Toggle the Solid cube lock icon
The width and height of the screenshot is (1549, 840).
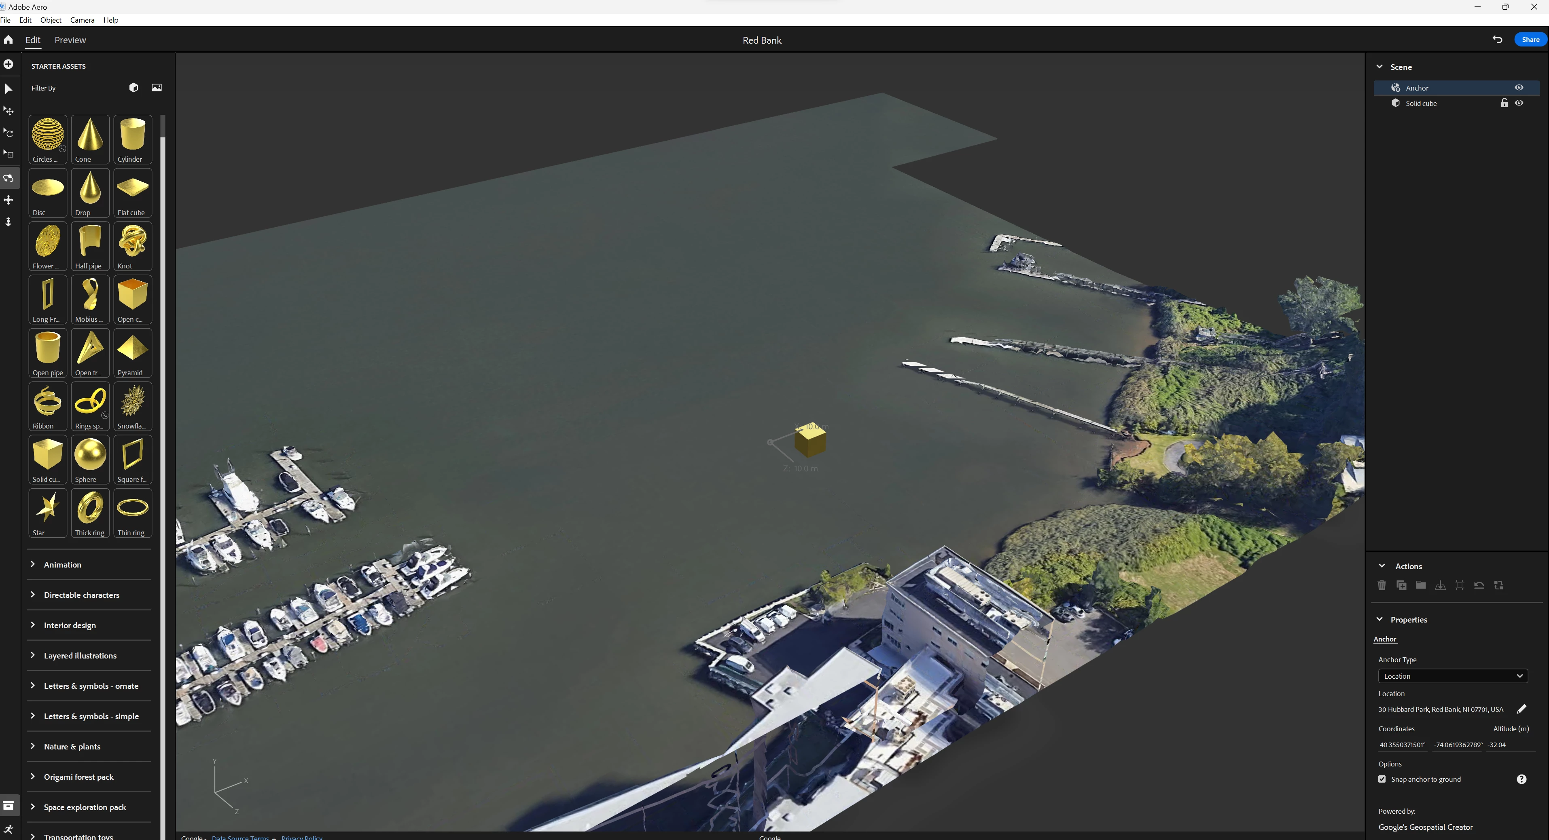(1504, 103)
